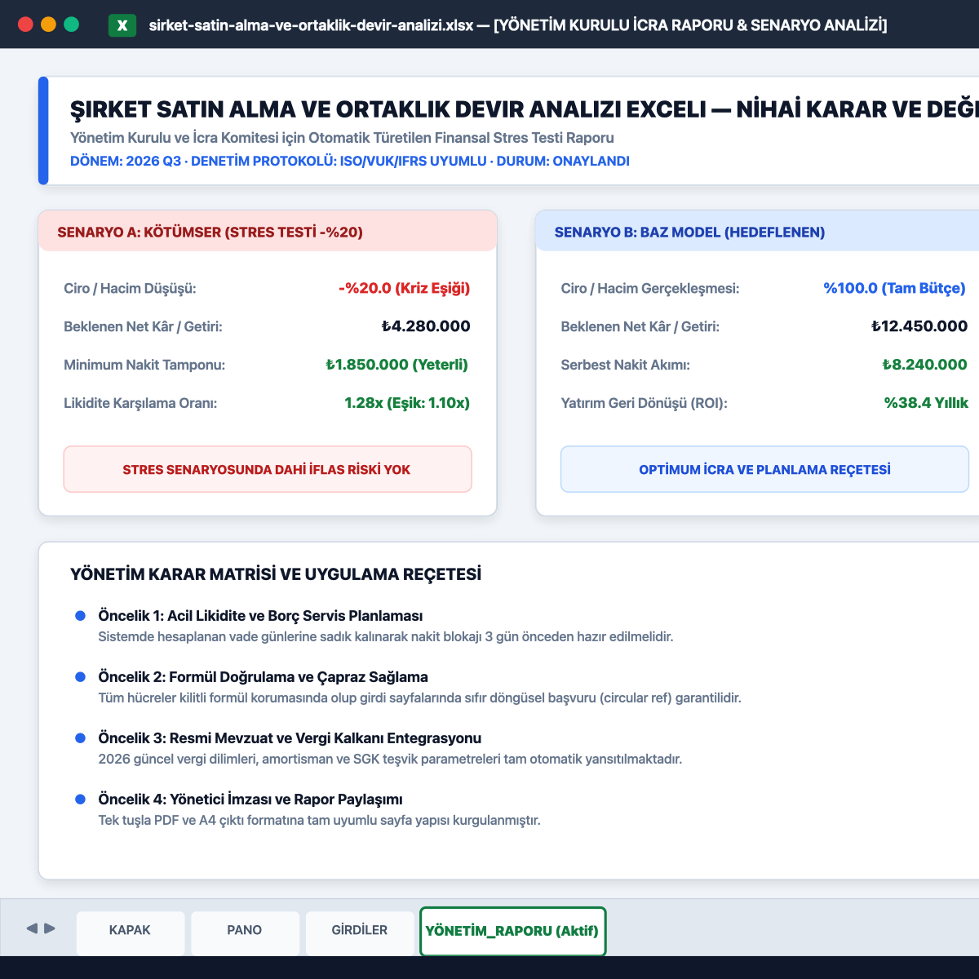Click the 'Minimum Nakit Tamponu:' label

coord(144,365)
